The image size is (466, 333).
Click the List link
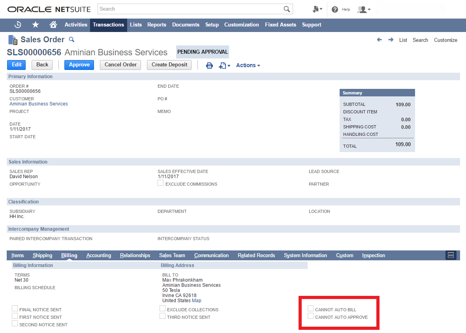point(403,40)
